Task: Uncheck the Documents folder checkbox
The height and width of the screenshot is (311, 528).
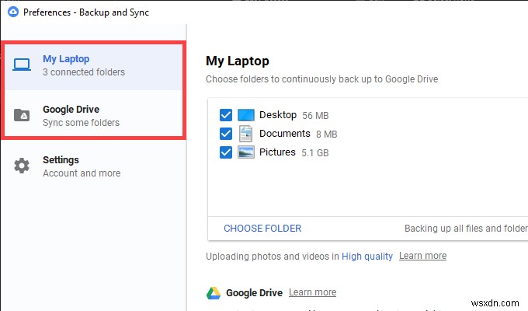Action: [226, 134]
